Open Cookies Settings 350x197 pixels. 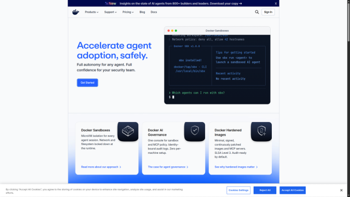pos(238,190)
